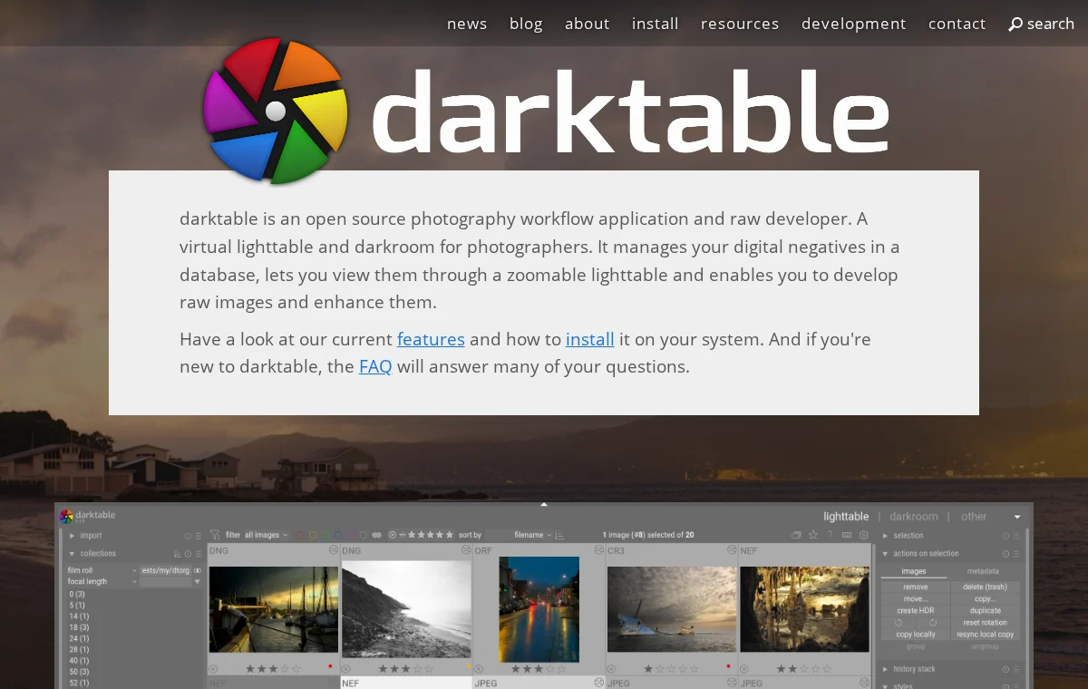Click the search magnifier icon in navigation
The width and height of the screenshot is (1088, 689).
pyautogui.click(x=1015, y=24)
